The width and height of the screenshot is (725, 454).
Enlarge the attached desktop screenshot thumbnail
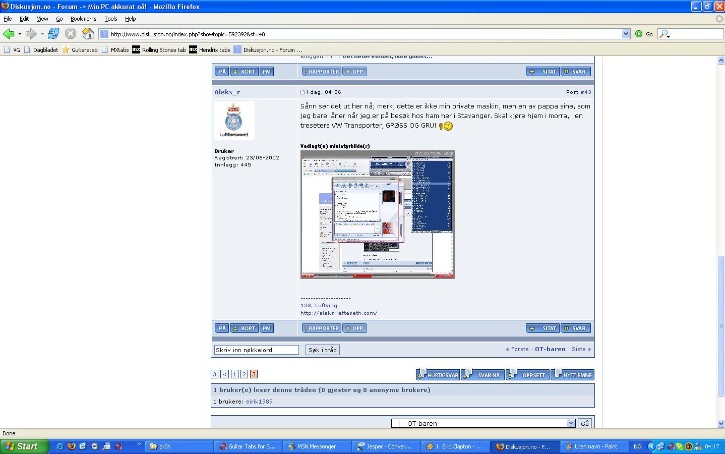[x=378, y=214]
